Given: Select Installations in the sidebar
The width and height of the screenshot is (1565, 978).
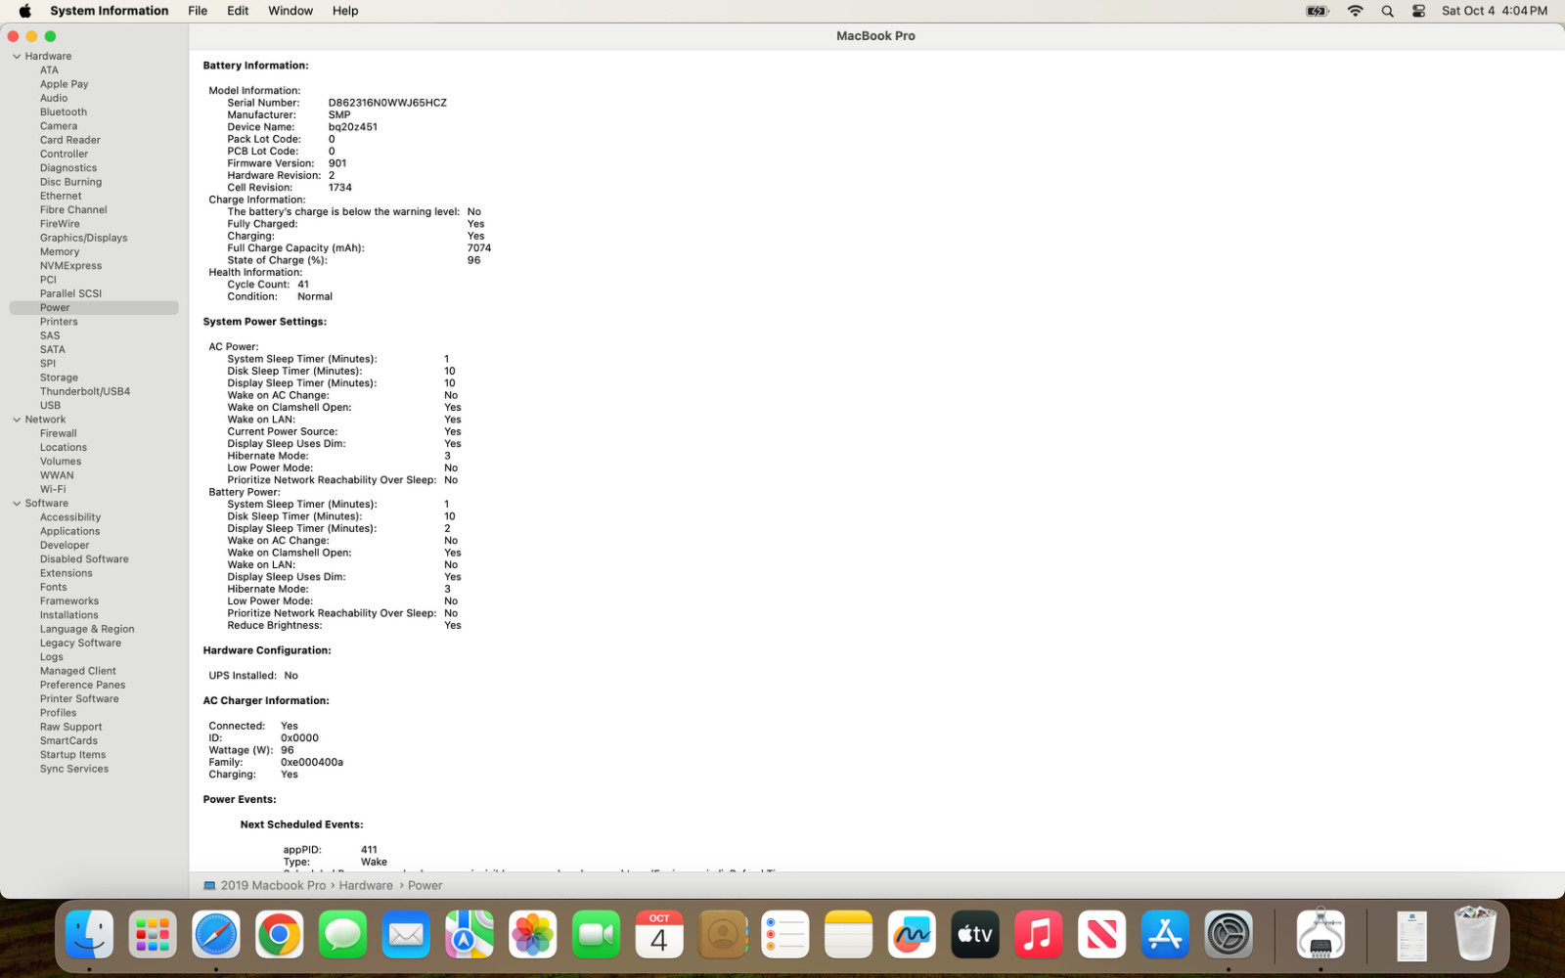Looking at the screenshot, I should point(69,616).
